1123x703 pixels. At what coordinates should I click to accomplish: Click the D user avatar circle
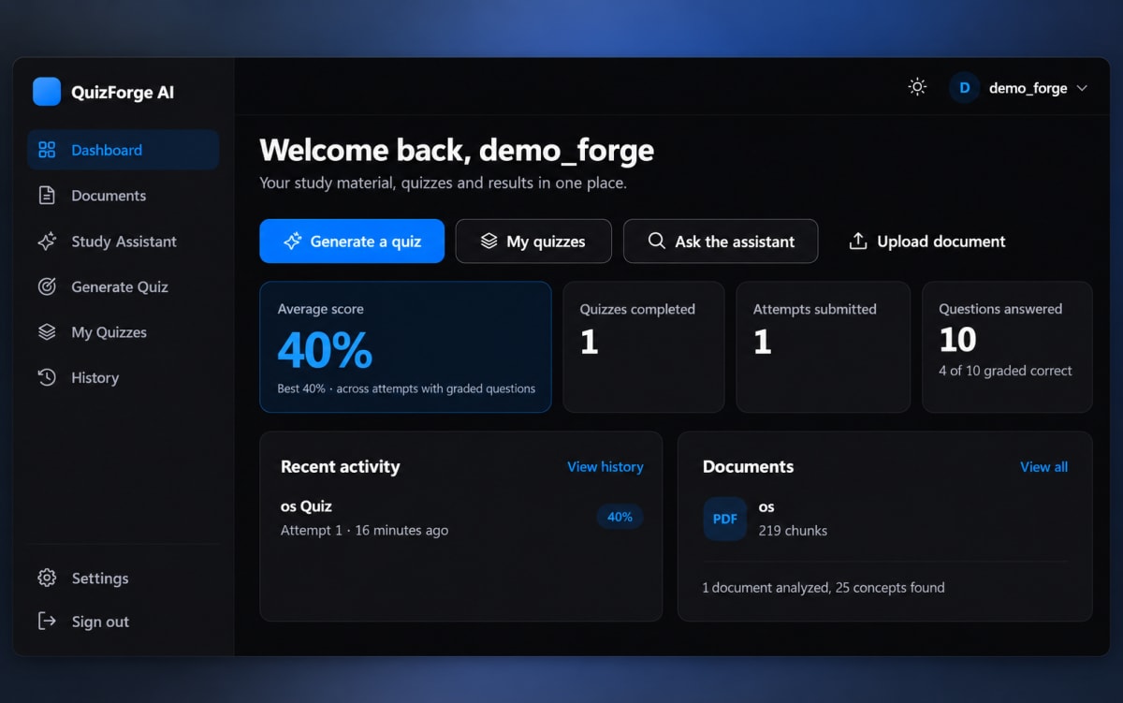point(964,88)
